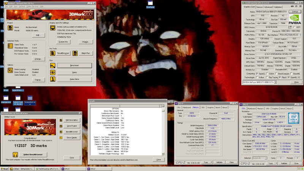Open Mainboard tab in CPU-Z processor window
Viewport: 304px width, 171px height.
tap(252, 109)
